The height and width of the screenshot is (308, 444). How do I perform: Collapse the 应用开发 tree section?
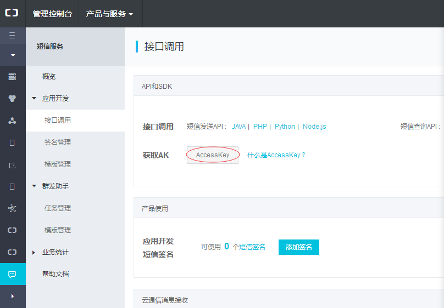tap(34, 99)
